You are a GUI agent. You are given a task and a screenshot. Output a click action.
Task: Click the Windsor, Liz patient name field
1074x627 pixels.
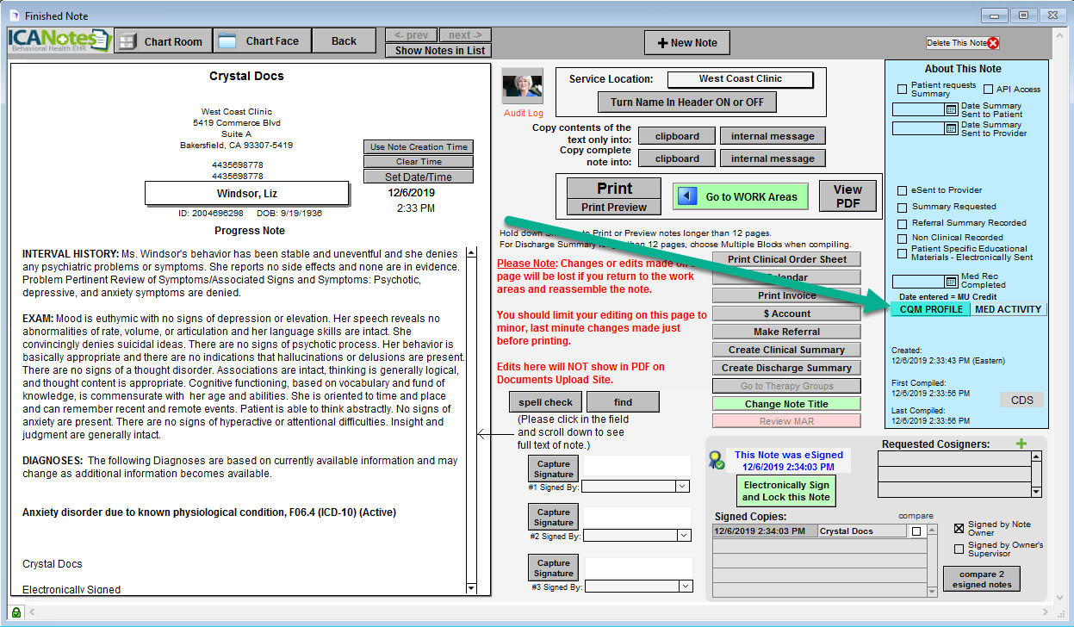[x=246, y=194]
